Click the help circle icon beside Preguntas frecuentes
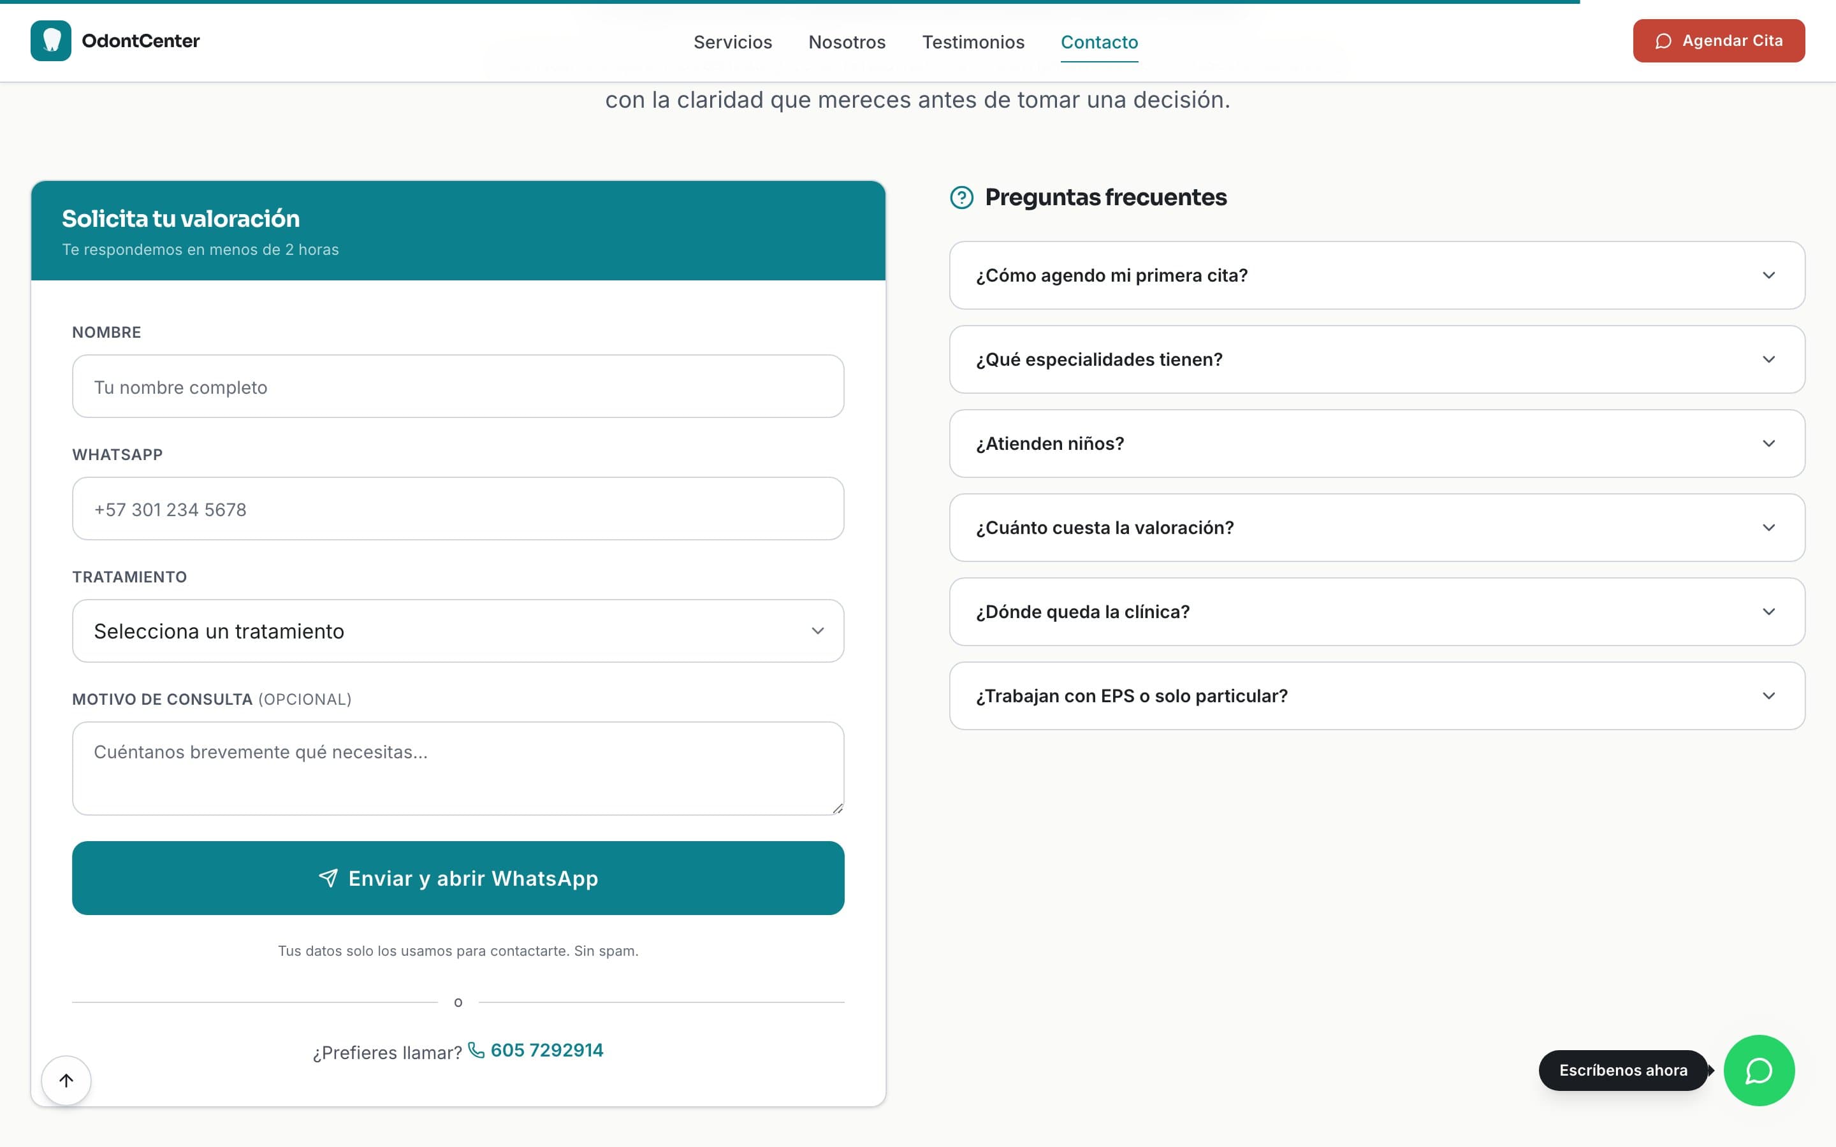1836x1147 pixels. (x=961, y=198)
